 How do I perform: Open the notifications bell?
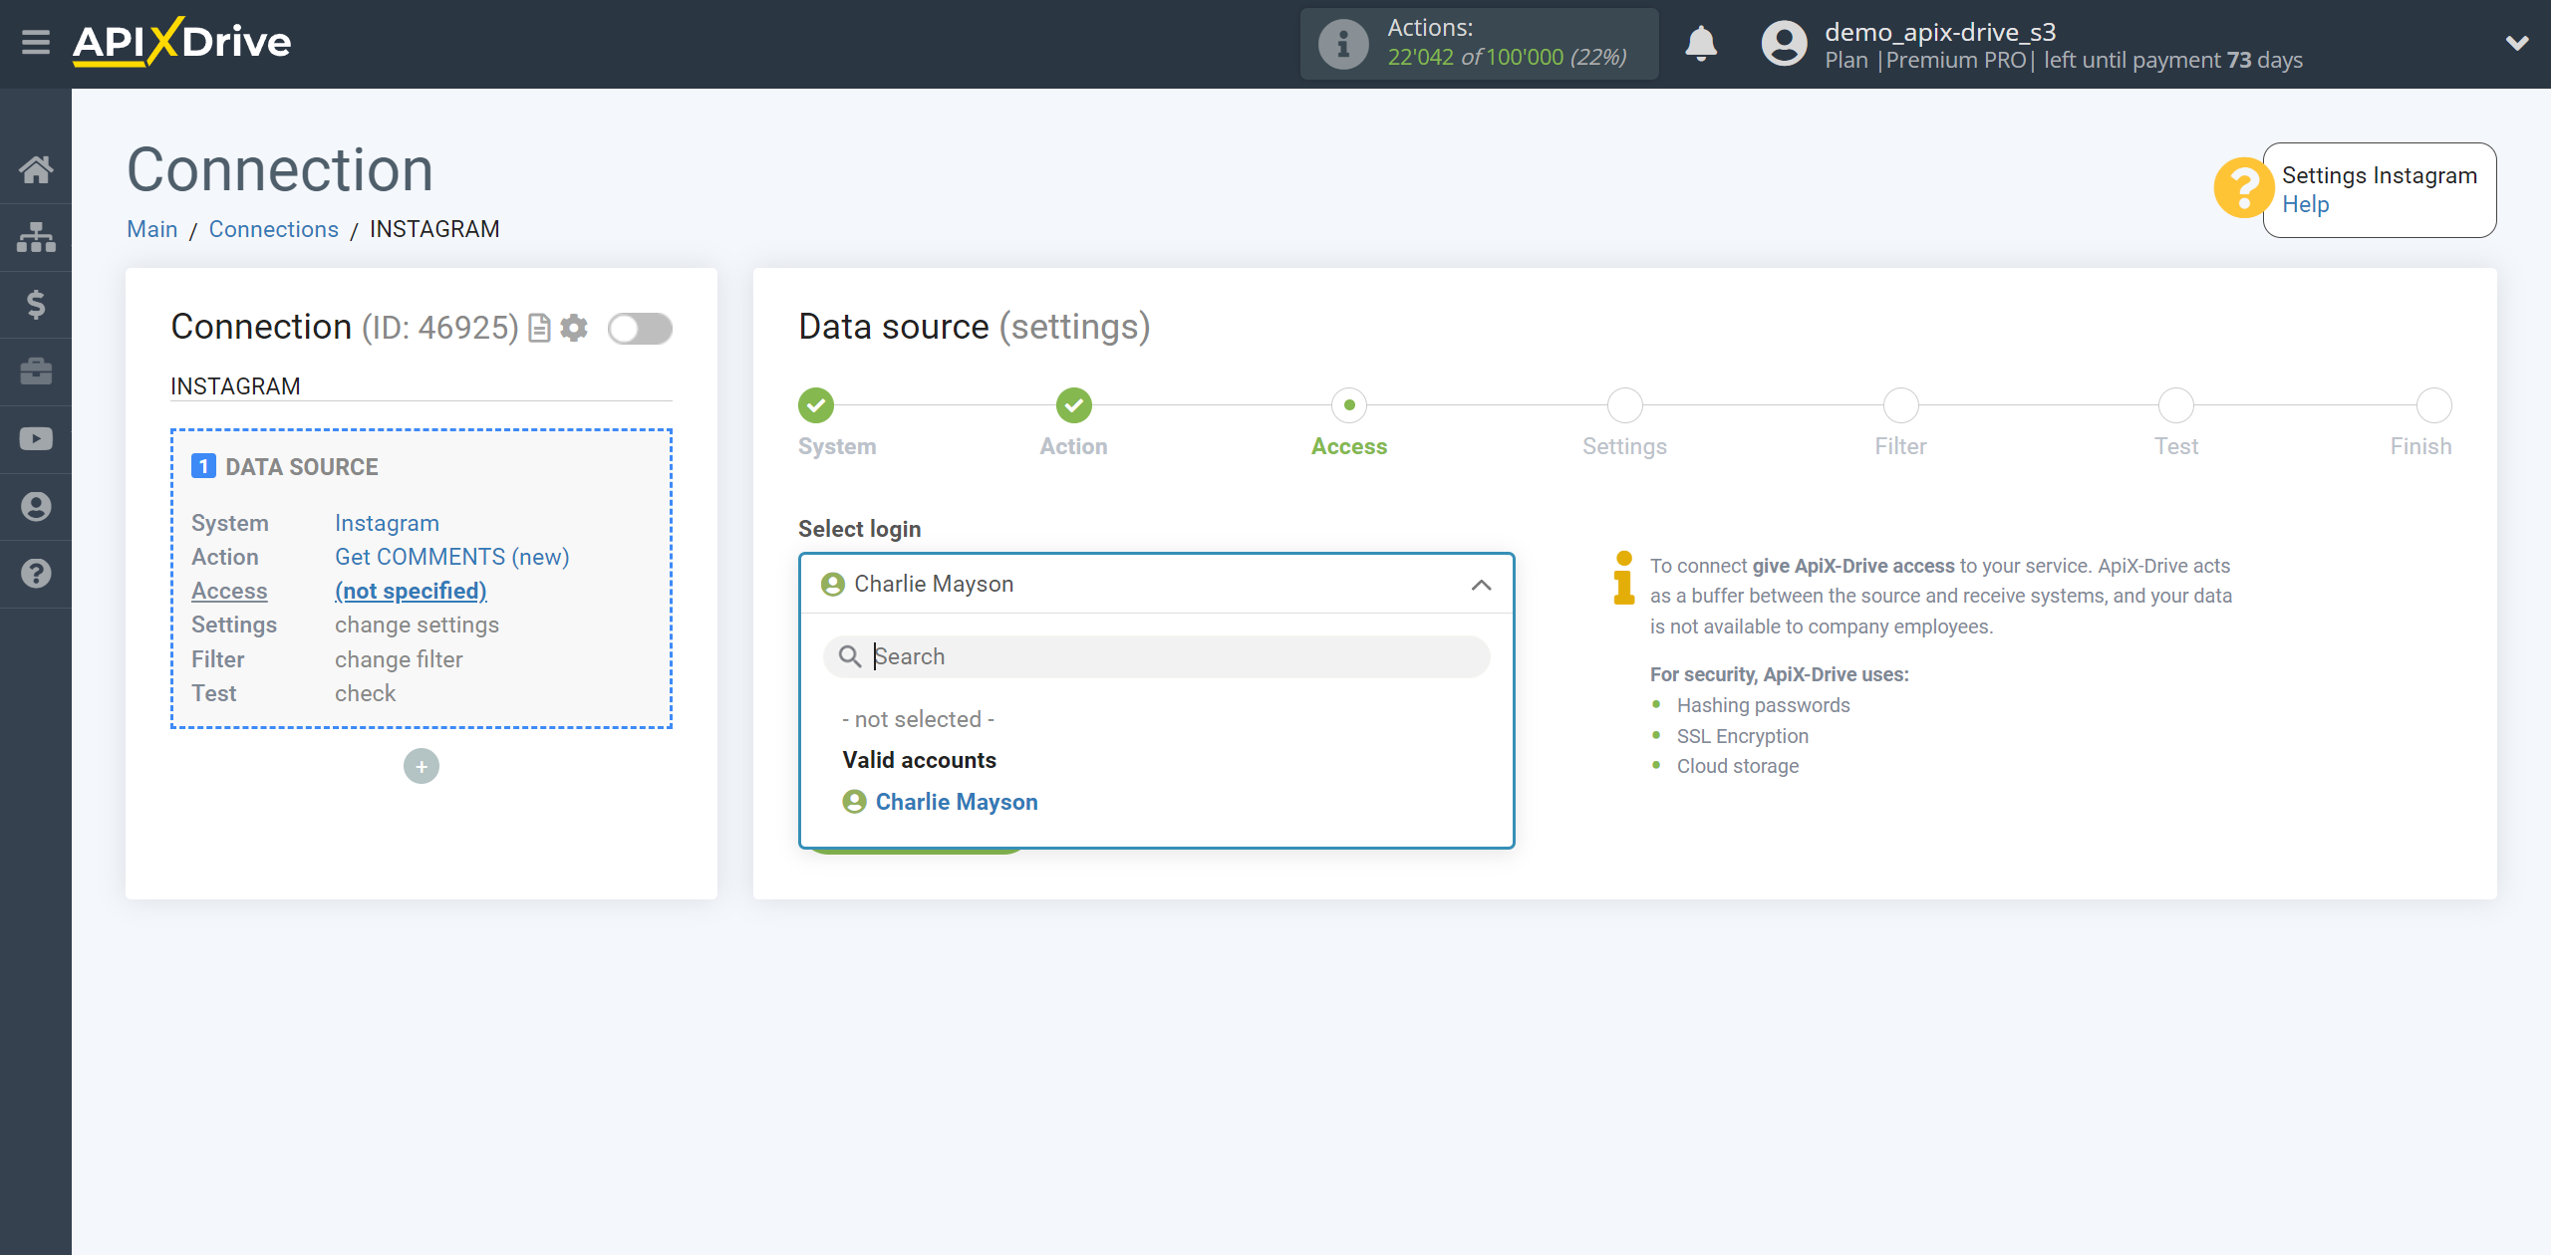pos(1701,44)
